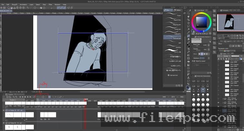This screenshot has width=244, height=131.
Task: Toggle visibility of Folder 32 timeline track
Action: point(4,110)
